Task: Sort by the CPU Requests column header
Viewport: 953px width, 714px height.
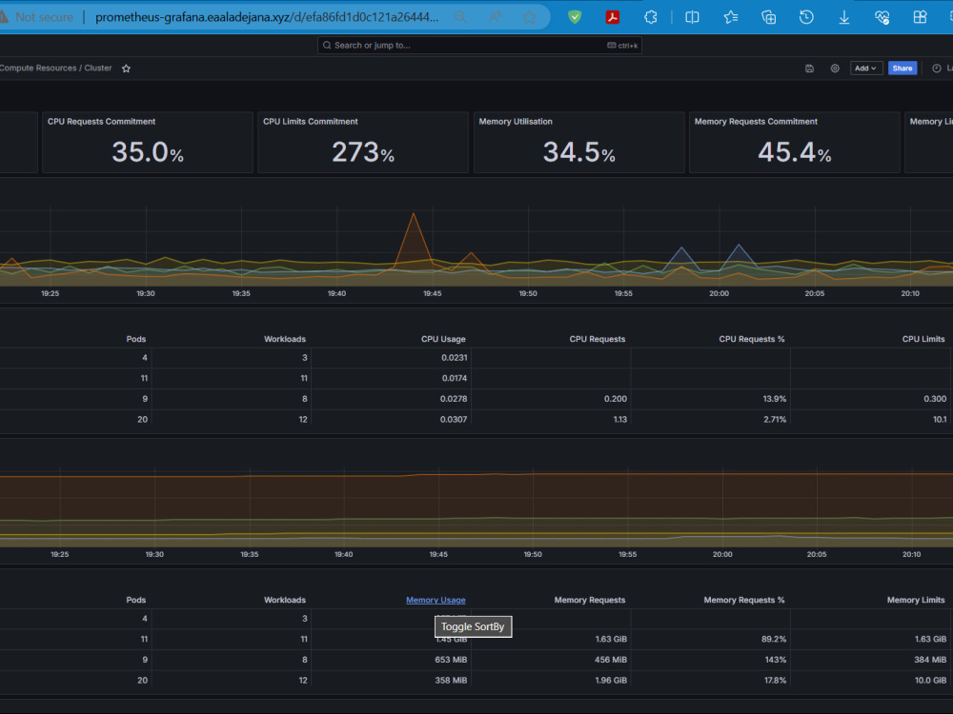Action: click(598, 340)
